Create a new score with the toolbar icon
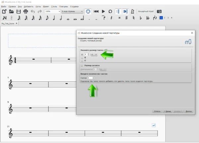 pos(4,11)
